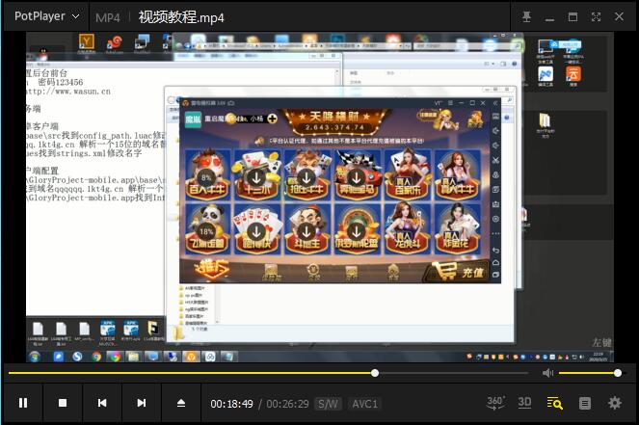Click the Chrome icon in video taskbar

(x=96, y=357)
